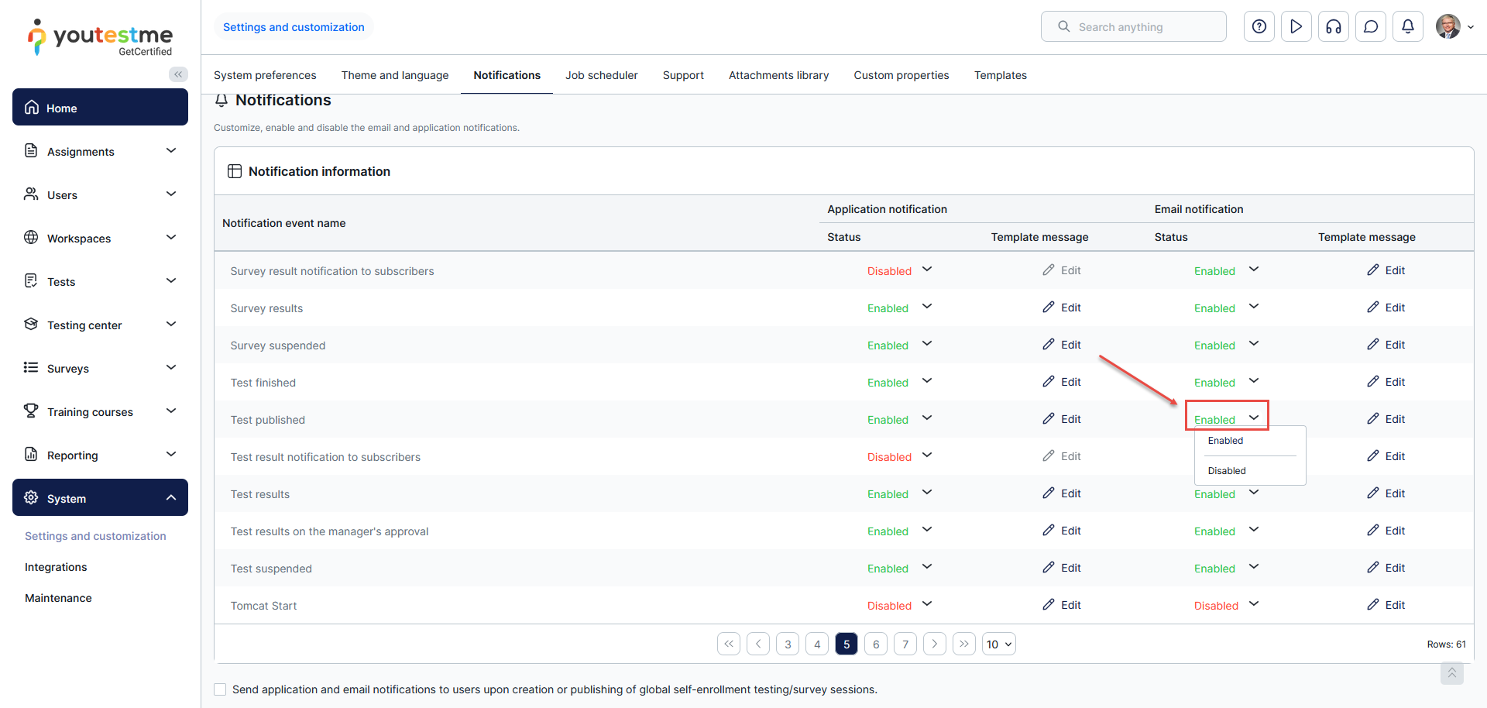The width and height of the screenshot is (1487, 708).
Task: Click the help question mark icon
Action: (x=1259, y=27)
